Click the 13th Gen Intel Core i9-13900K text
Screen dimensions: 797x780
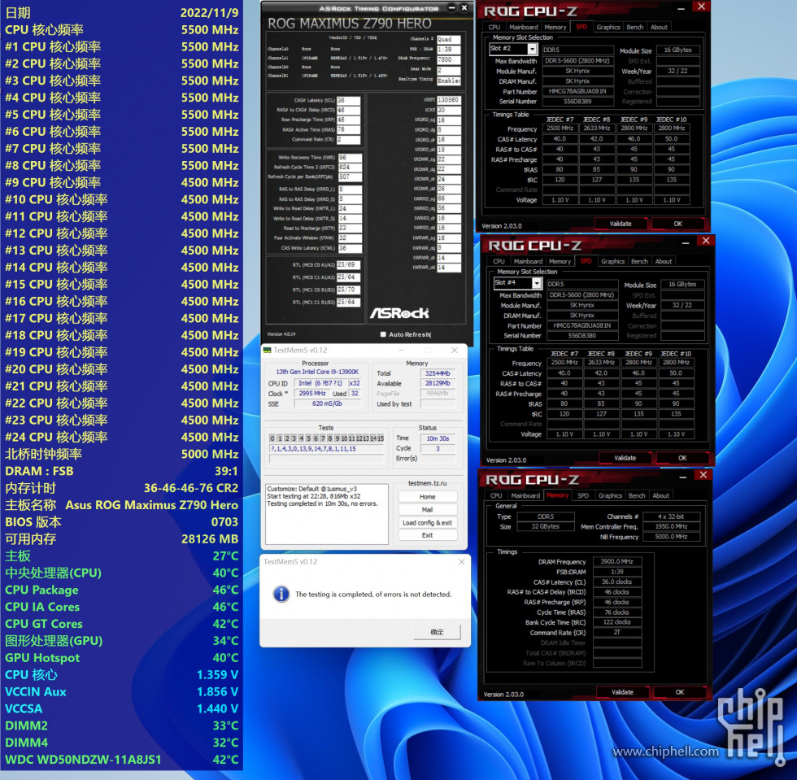click(317, 372)
